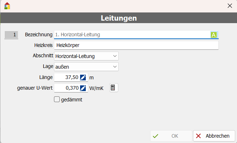Image resolution: width=237 pixels, height=143 pixels.
Task: Click the green automatic-name A icon
Action: pyautogui.click(x=214, y=35)
